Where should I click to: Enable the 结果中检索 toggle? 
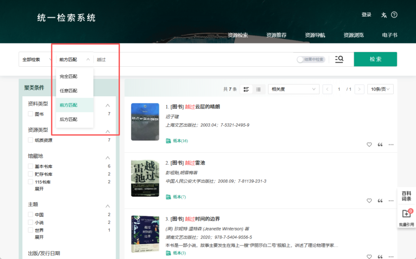click(299, 59)
